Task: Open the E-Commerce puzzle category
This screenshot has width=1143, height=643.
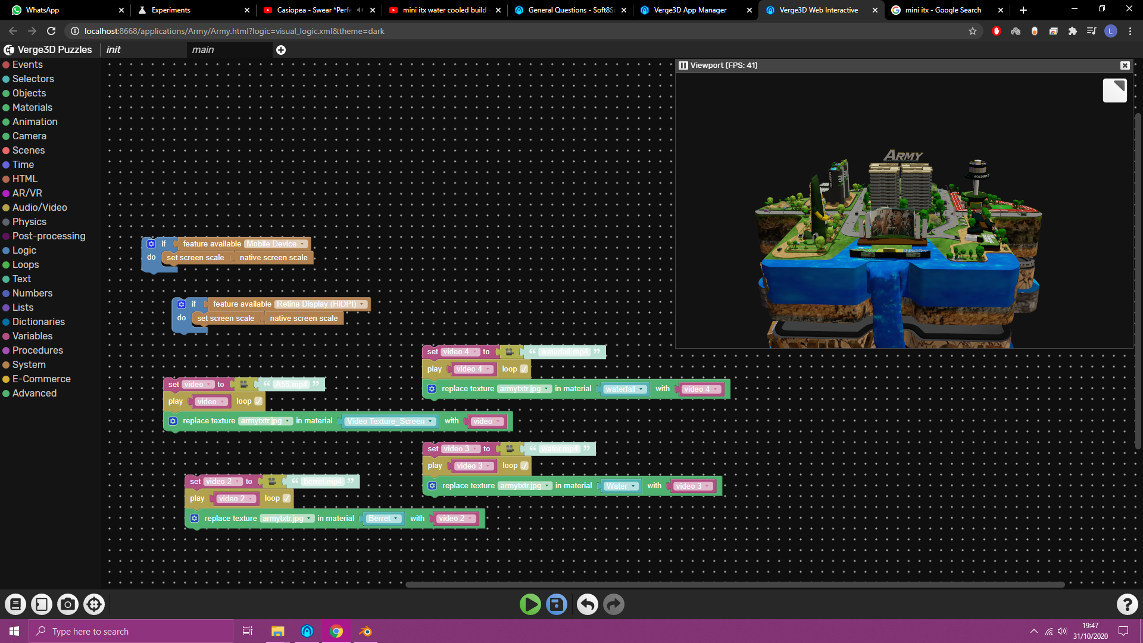Action: tap(41, 379)
